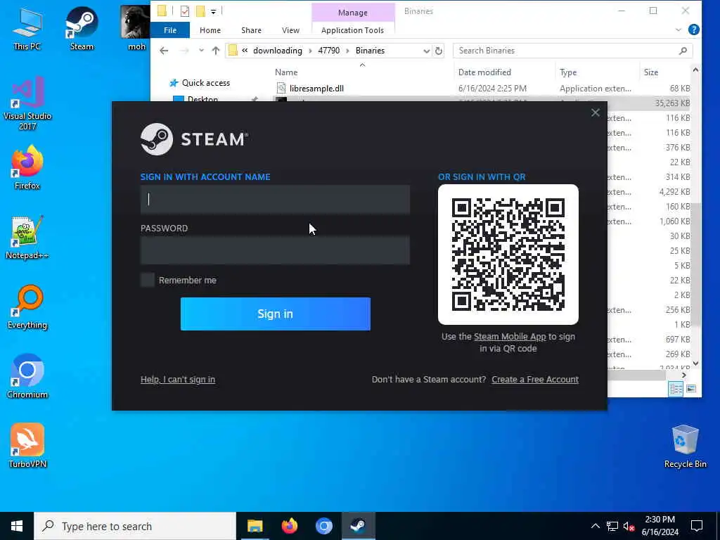Click the horizontal scrollbar right arrow
This screenshot has width=720, height=540.
[x=683, y=375]
